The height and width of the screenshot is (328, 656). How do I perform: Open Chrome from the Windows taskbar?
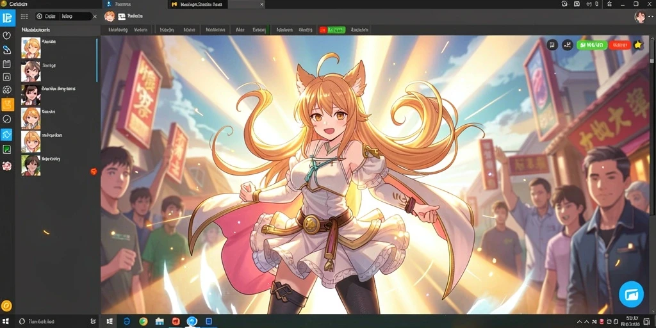(x=143, y=322)
